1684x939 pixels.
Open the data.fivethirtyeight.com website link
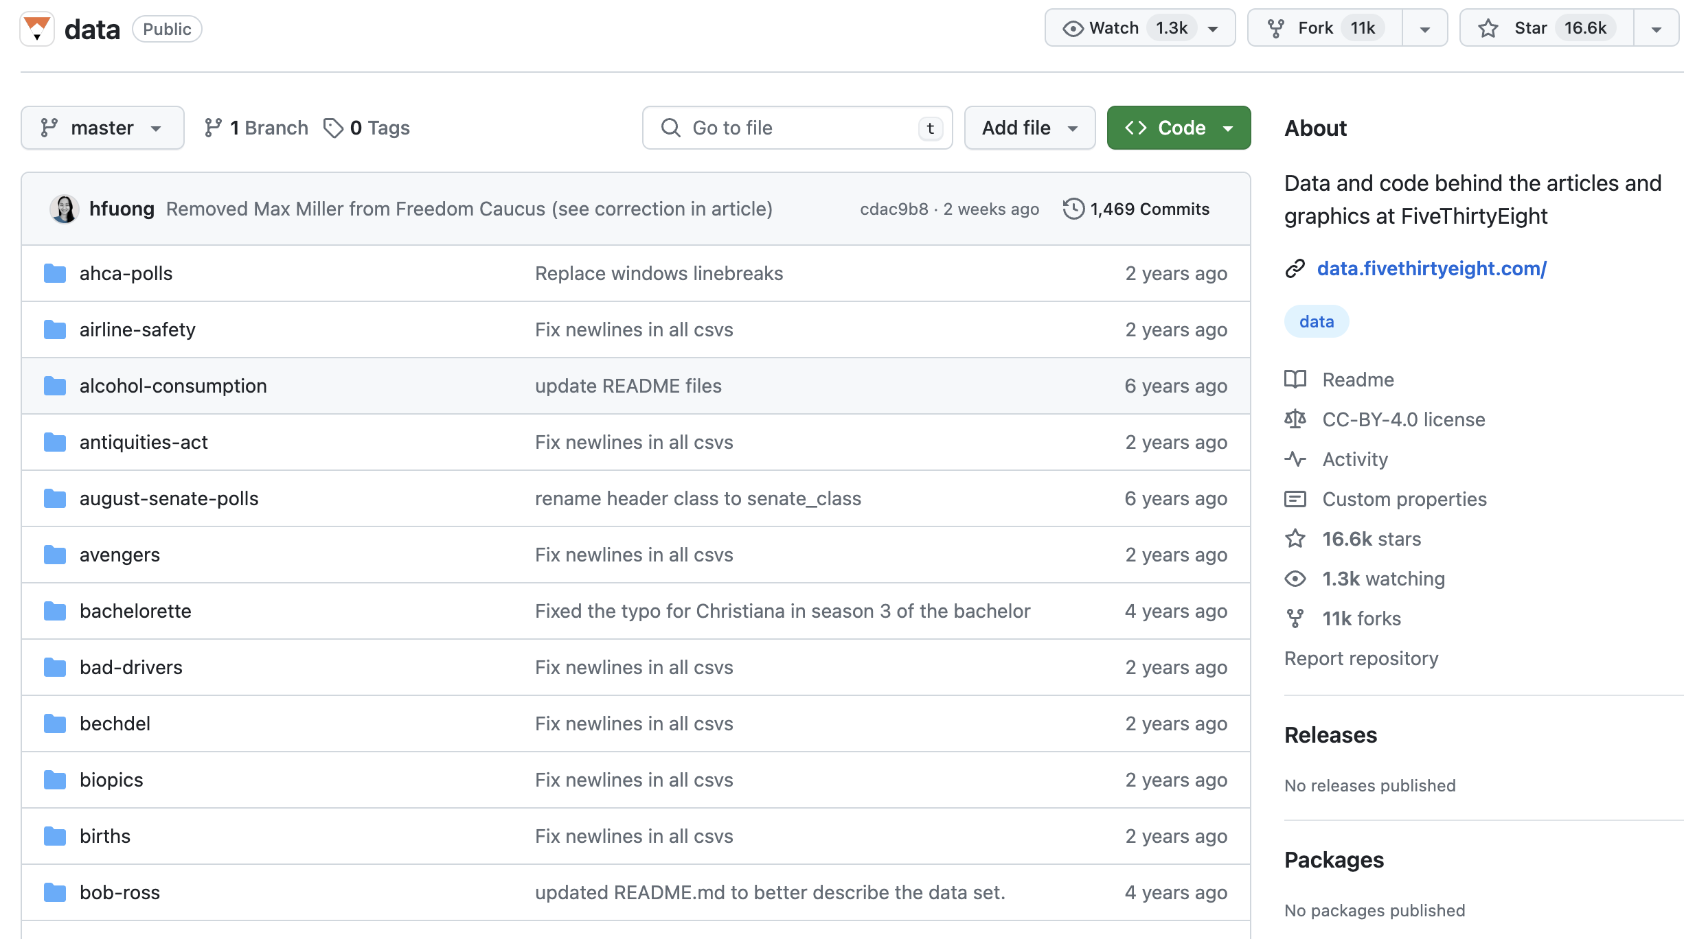point(1431,268)
